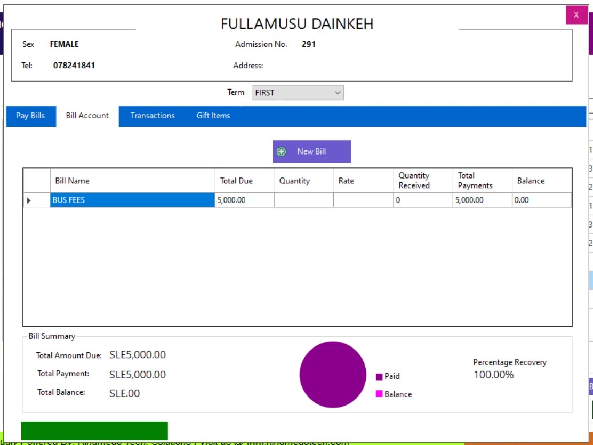Screen dimensions: 593x445
Task: Select the Bill Account tab
Action: pos(87,116)
